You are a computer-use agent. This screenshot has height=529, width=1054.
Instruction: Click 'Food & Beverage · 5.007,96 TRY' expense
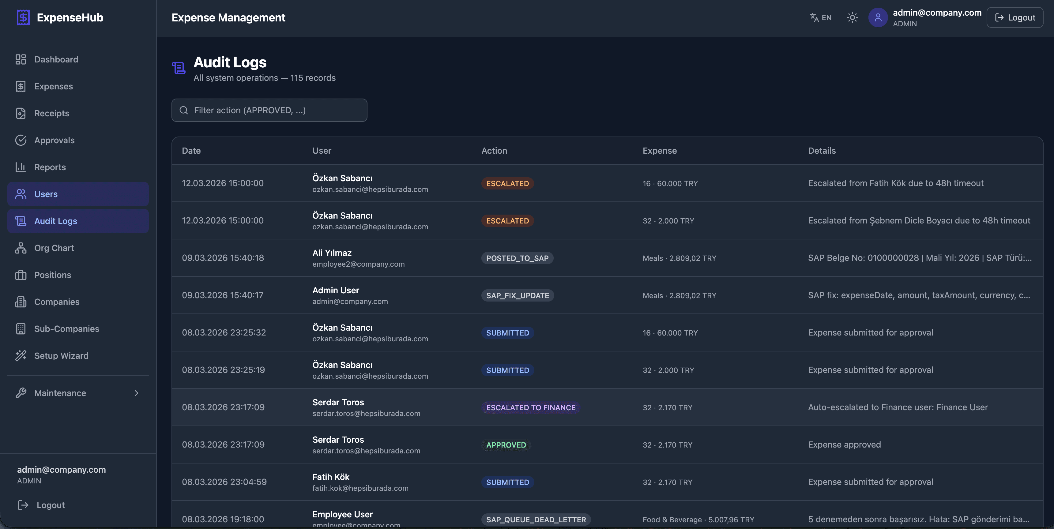[698, 520]
